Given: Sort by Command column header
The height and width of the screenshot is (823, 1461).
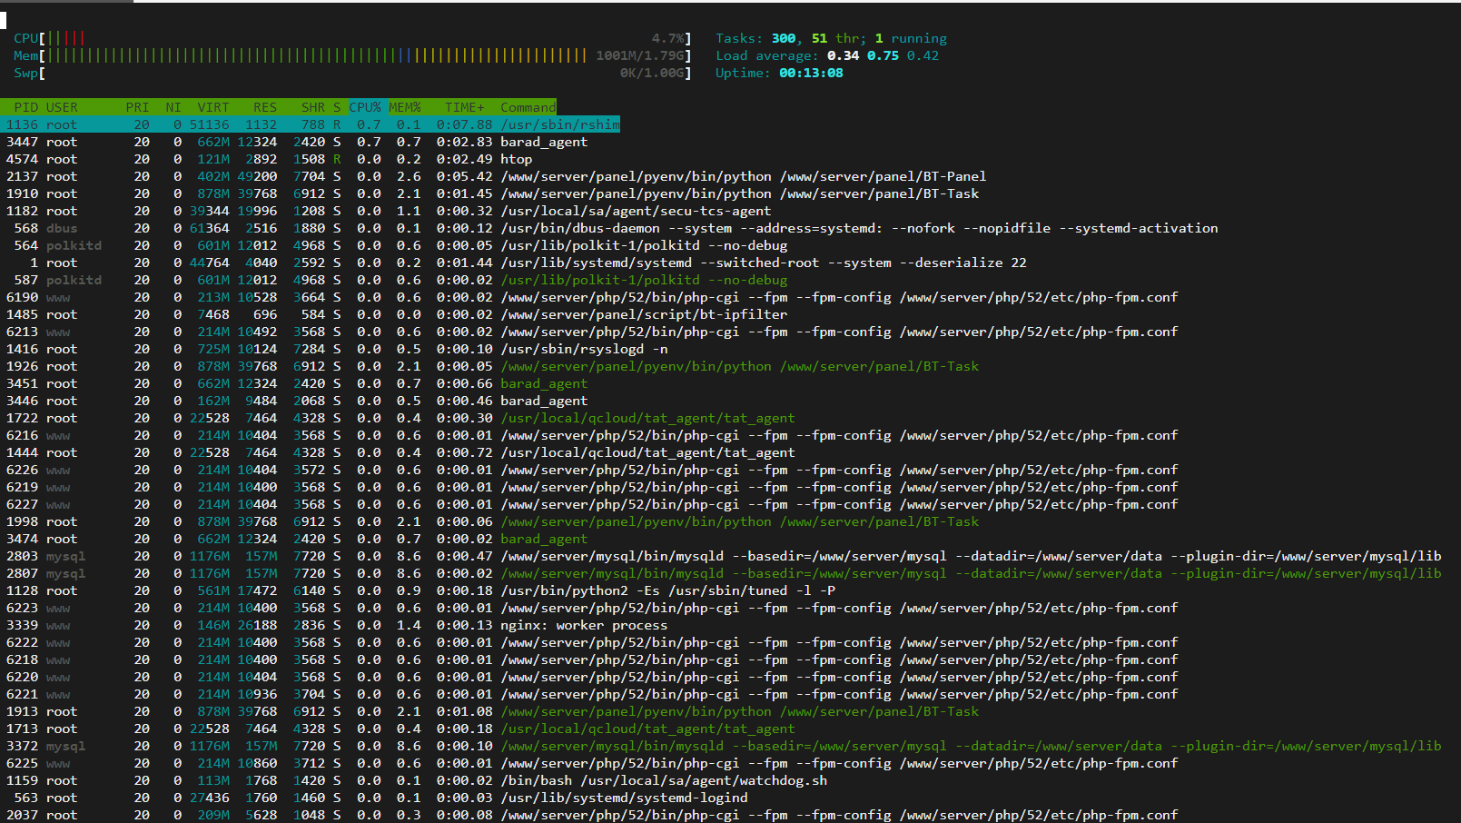Looking at the screenshot, I should 528,107.
